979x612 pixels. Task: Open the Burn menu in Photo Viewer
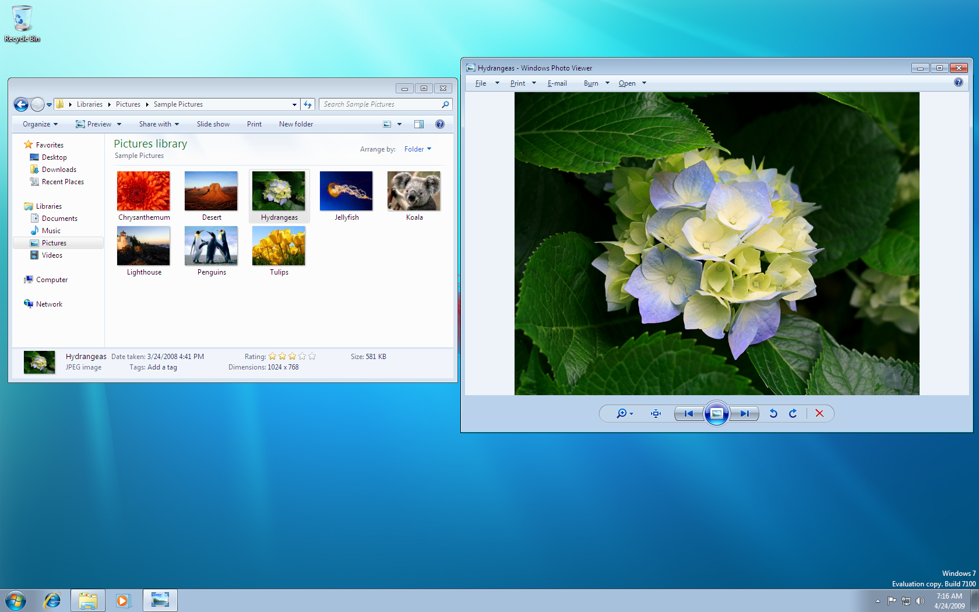(591, 83)
